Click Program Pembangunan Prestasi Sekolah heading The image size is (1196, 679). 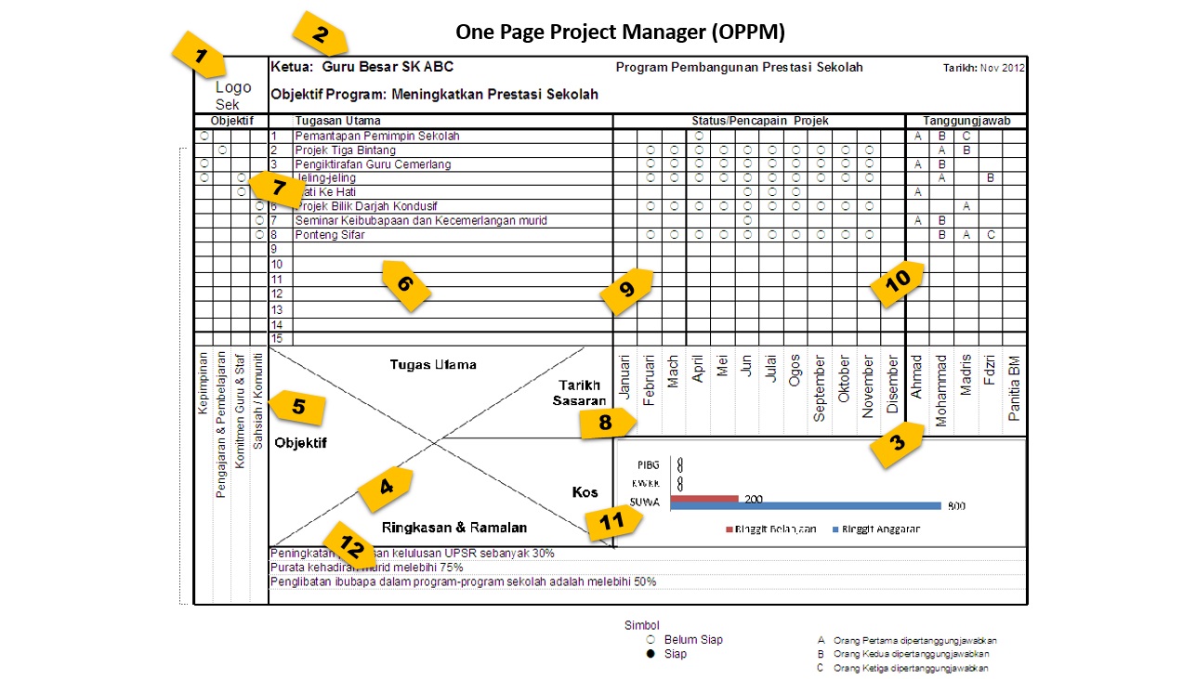click(739, 67)
